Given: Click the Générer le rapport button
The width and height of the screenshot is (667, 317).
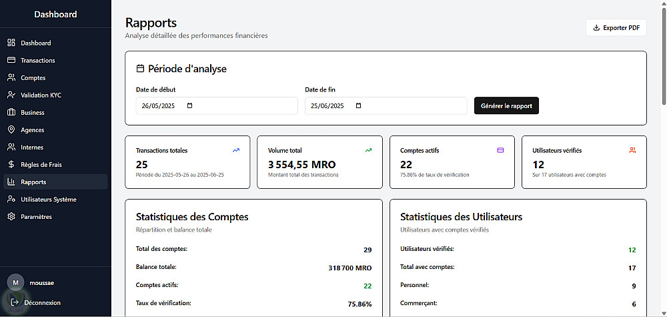Looking at the screenshot, I should 506,106.
